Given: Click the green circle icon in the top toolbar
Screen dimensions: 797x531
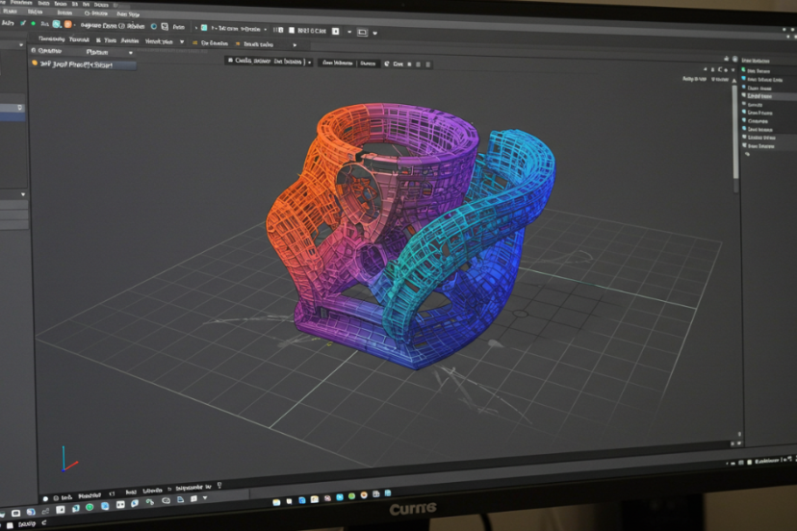Looking at the screenshot, I should click(x=33, y=23).
